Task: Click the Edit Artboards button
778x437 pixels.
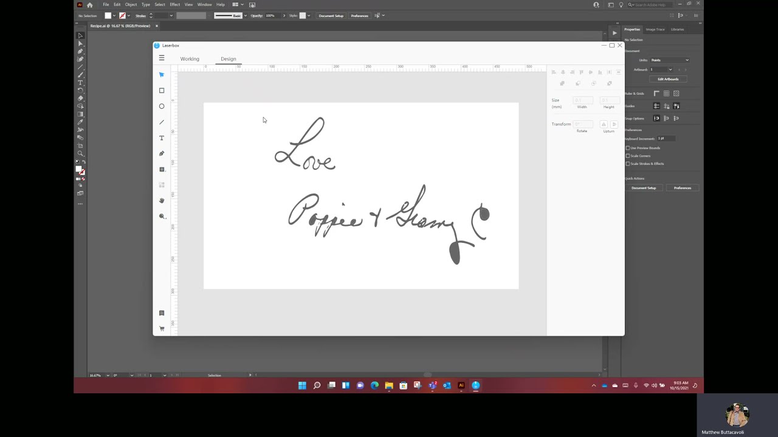Action: (669, 79)
